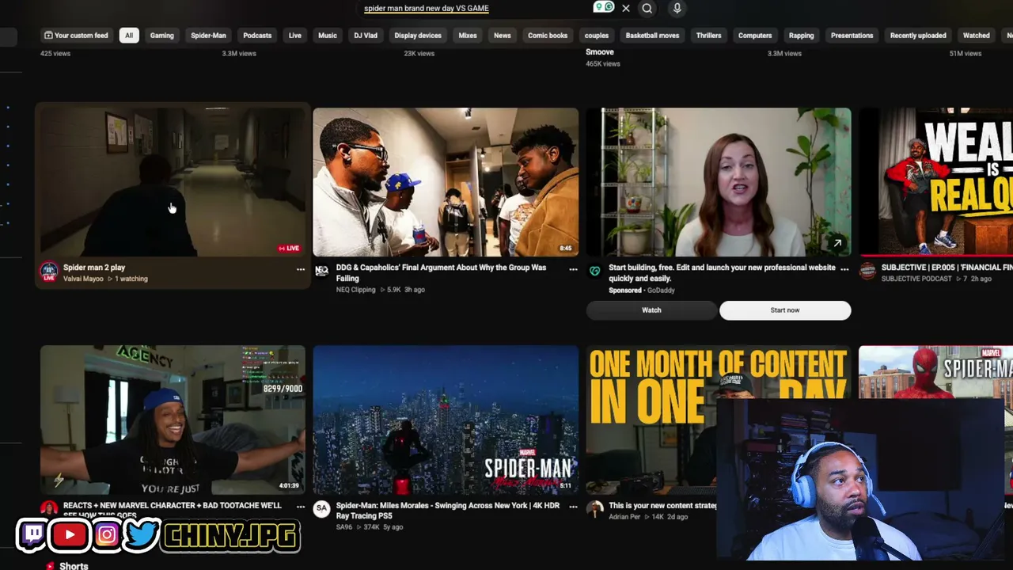Select the All filter chip

pos(129,36)
